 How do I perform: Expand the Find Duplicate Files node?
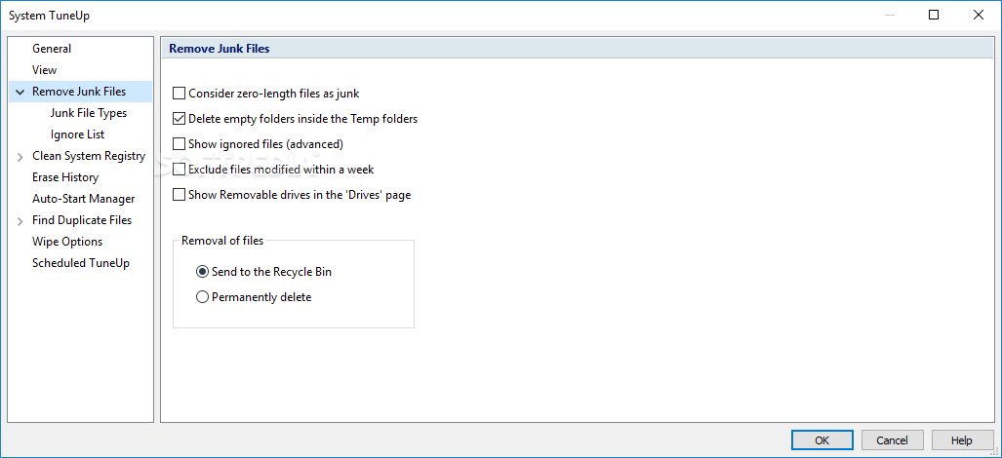click(x=20, y=220)
